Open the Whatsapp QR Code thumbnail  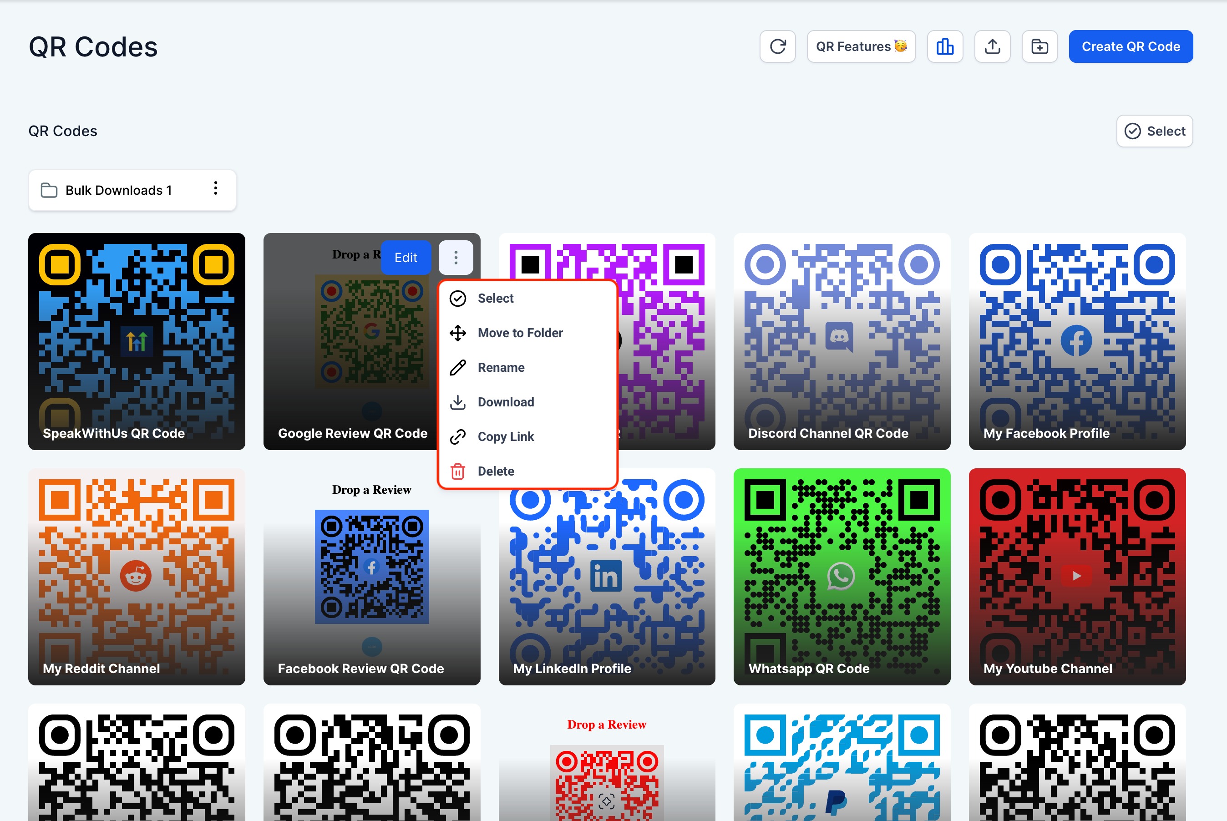pos(841,576)
